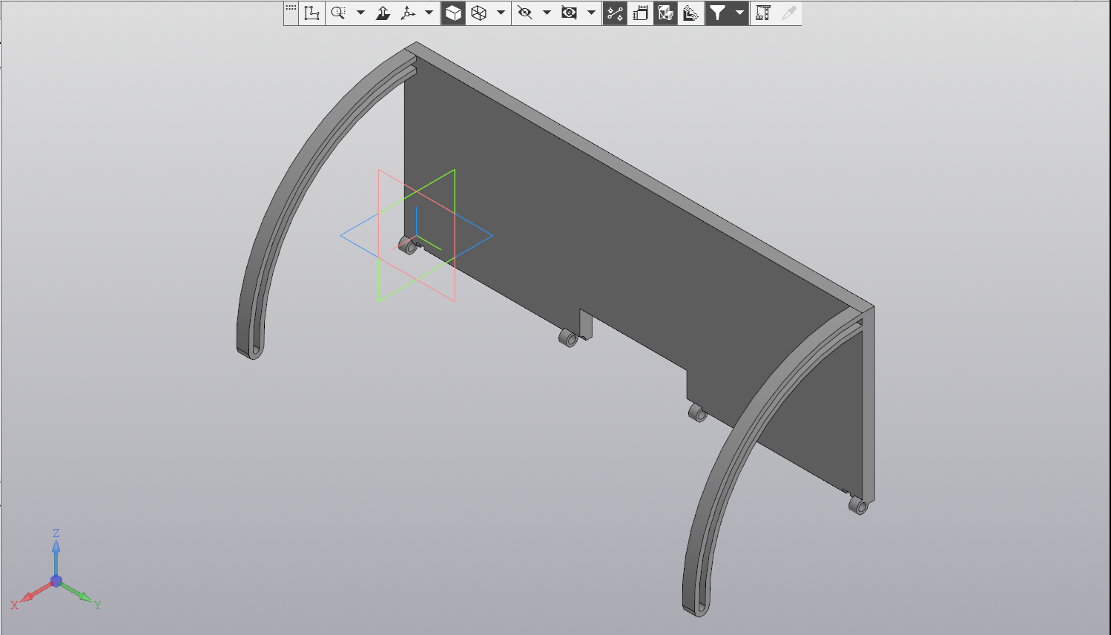Screen dimensions: 1111x635
Task: Click the layered simplification icon
Action: pos(690,13)
